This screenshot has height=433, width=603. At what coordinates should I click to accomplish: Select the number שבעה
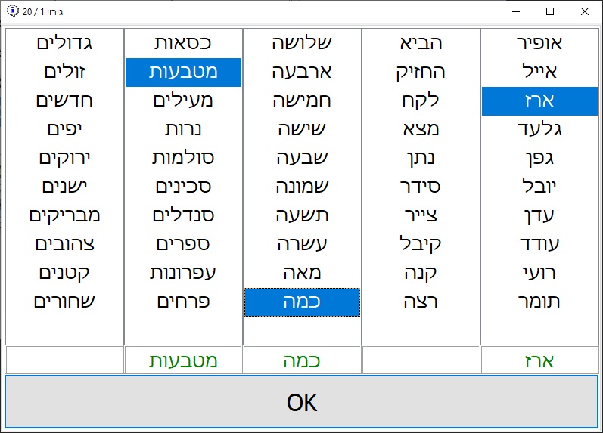(302, 158)
